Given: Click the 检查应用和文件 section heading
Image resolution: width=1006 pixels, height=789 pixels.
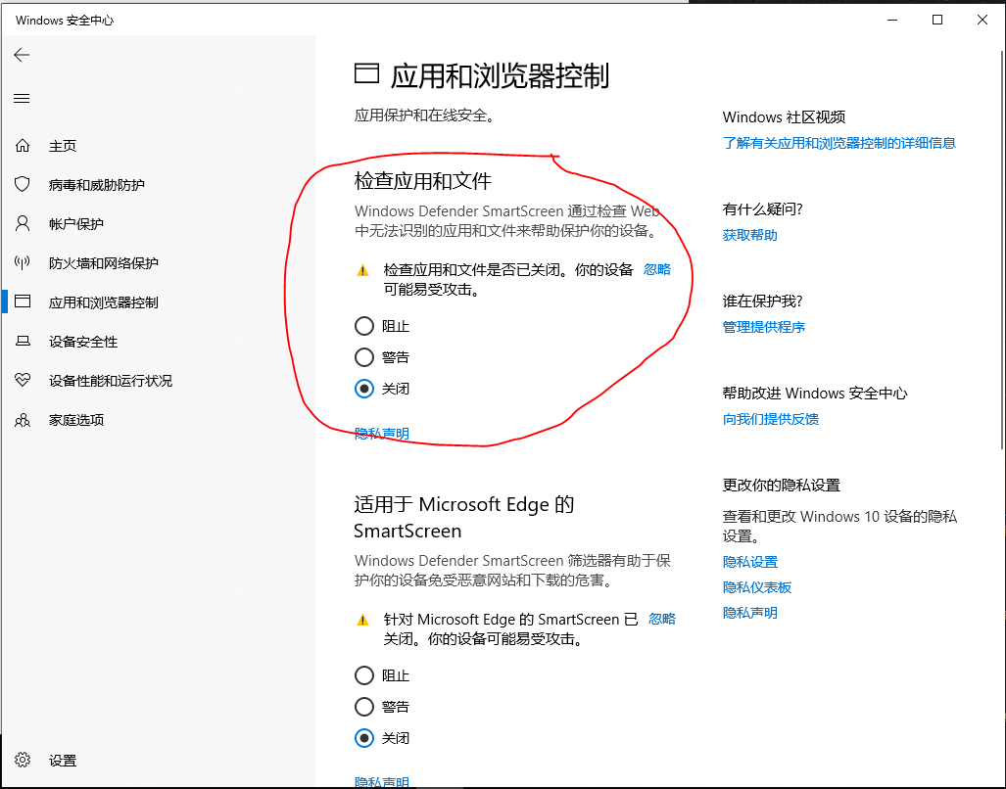Looking at the screenshot, I should click(422, 181).
